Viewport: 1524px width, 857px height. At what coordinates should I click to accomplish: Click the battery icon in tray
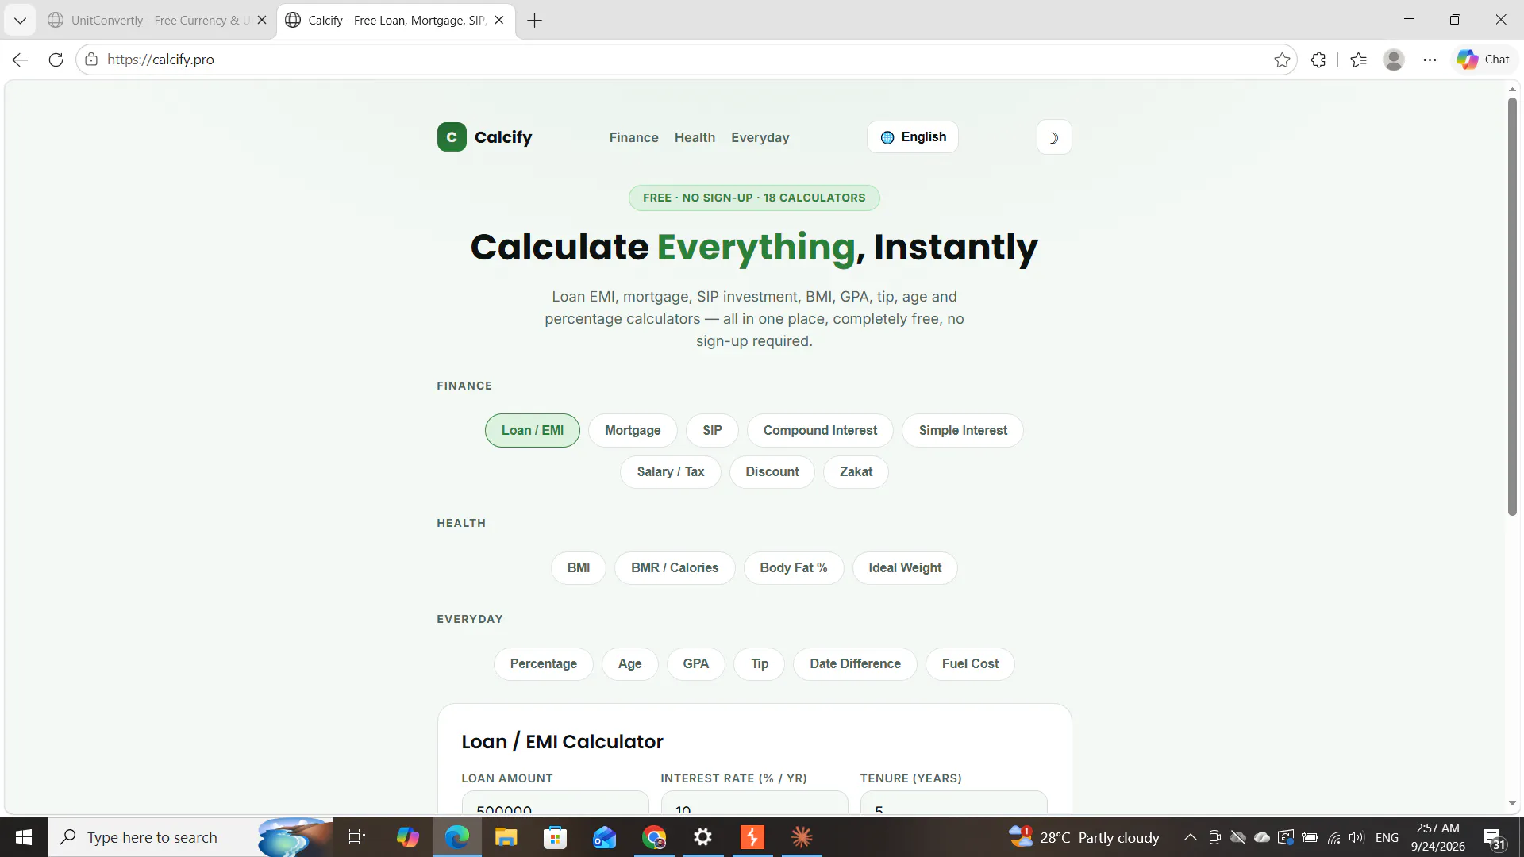pos(1310,837)
